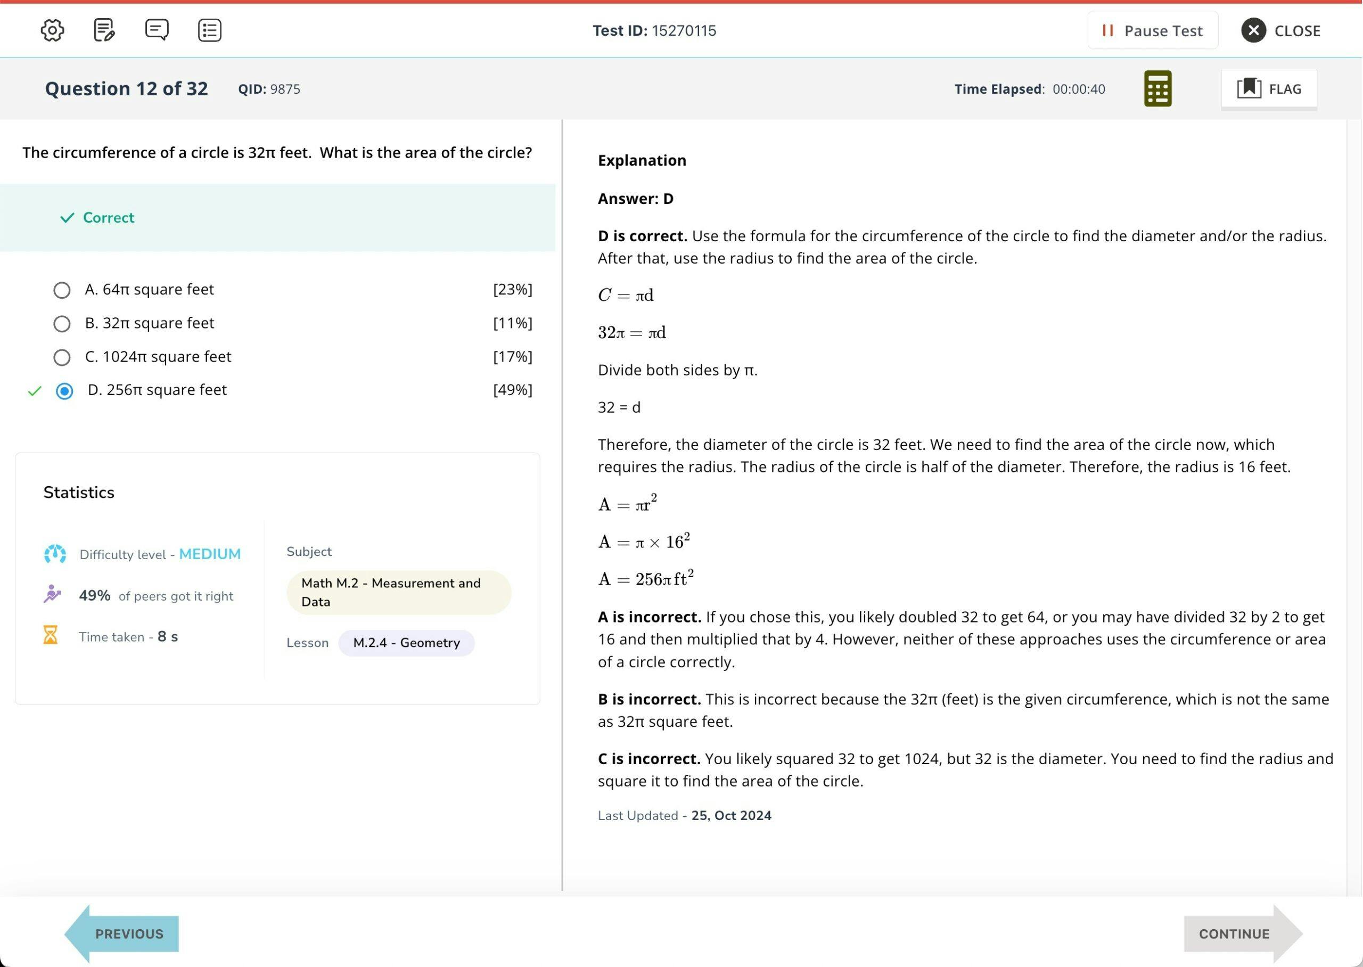
Task: Open the question list navigator icon
Action: (x=208, y=30)
